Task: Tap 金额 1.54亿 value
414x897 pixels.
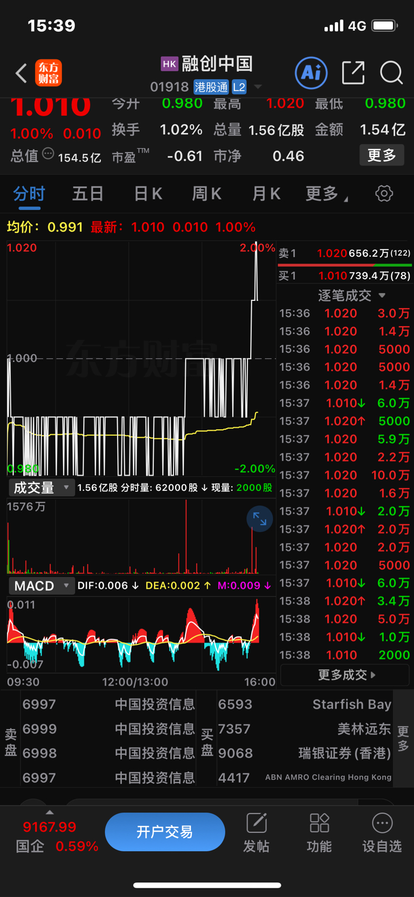Action: [360, 129]
